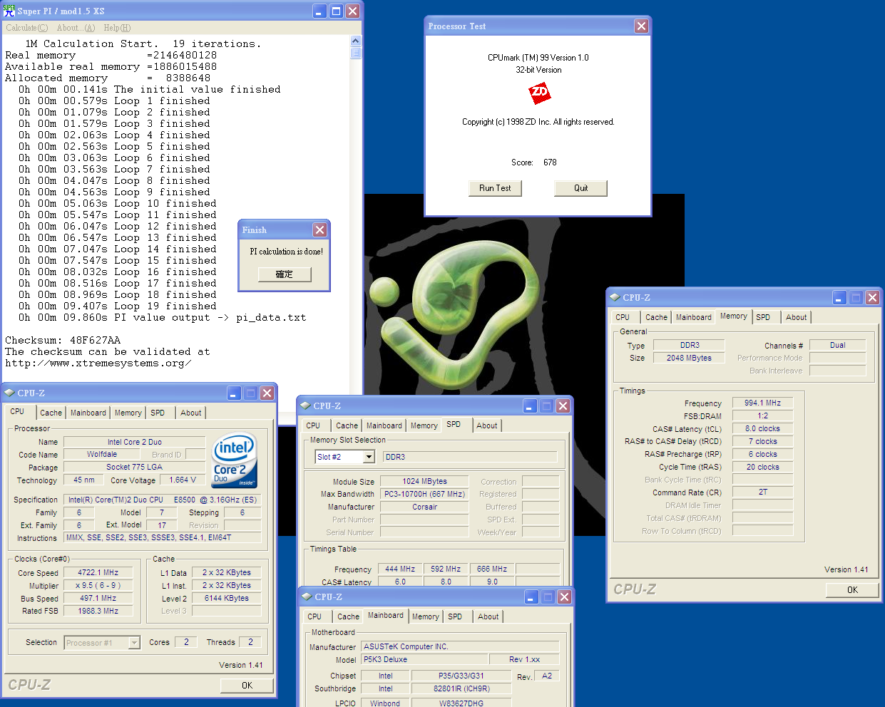Click Run Test in Processor Test
885x707 pixels.
point(495,188)
